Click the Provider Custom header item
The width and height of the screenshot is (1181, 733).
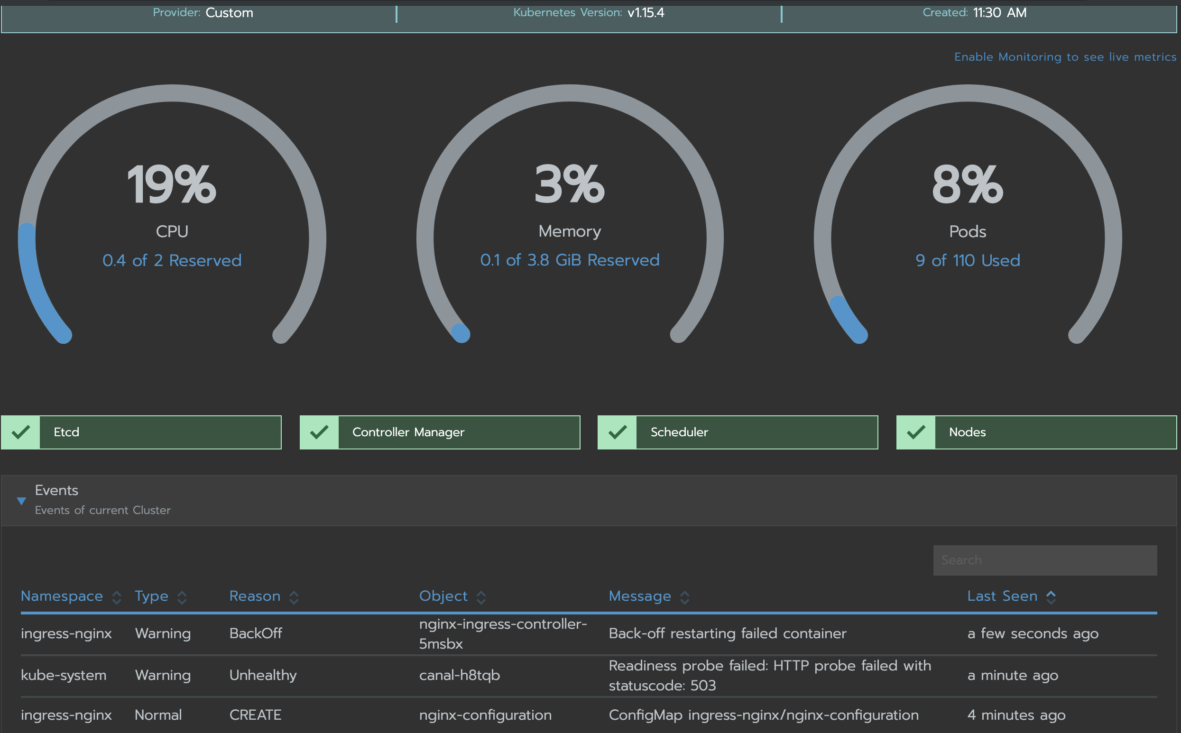coord(202,13)
